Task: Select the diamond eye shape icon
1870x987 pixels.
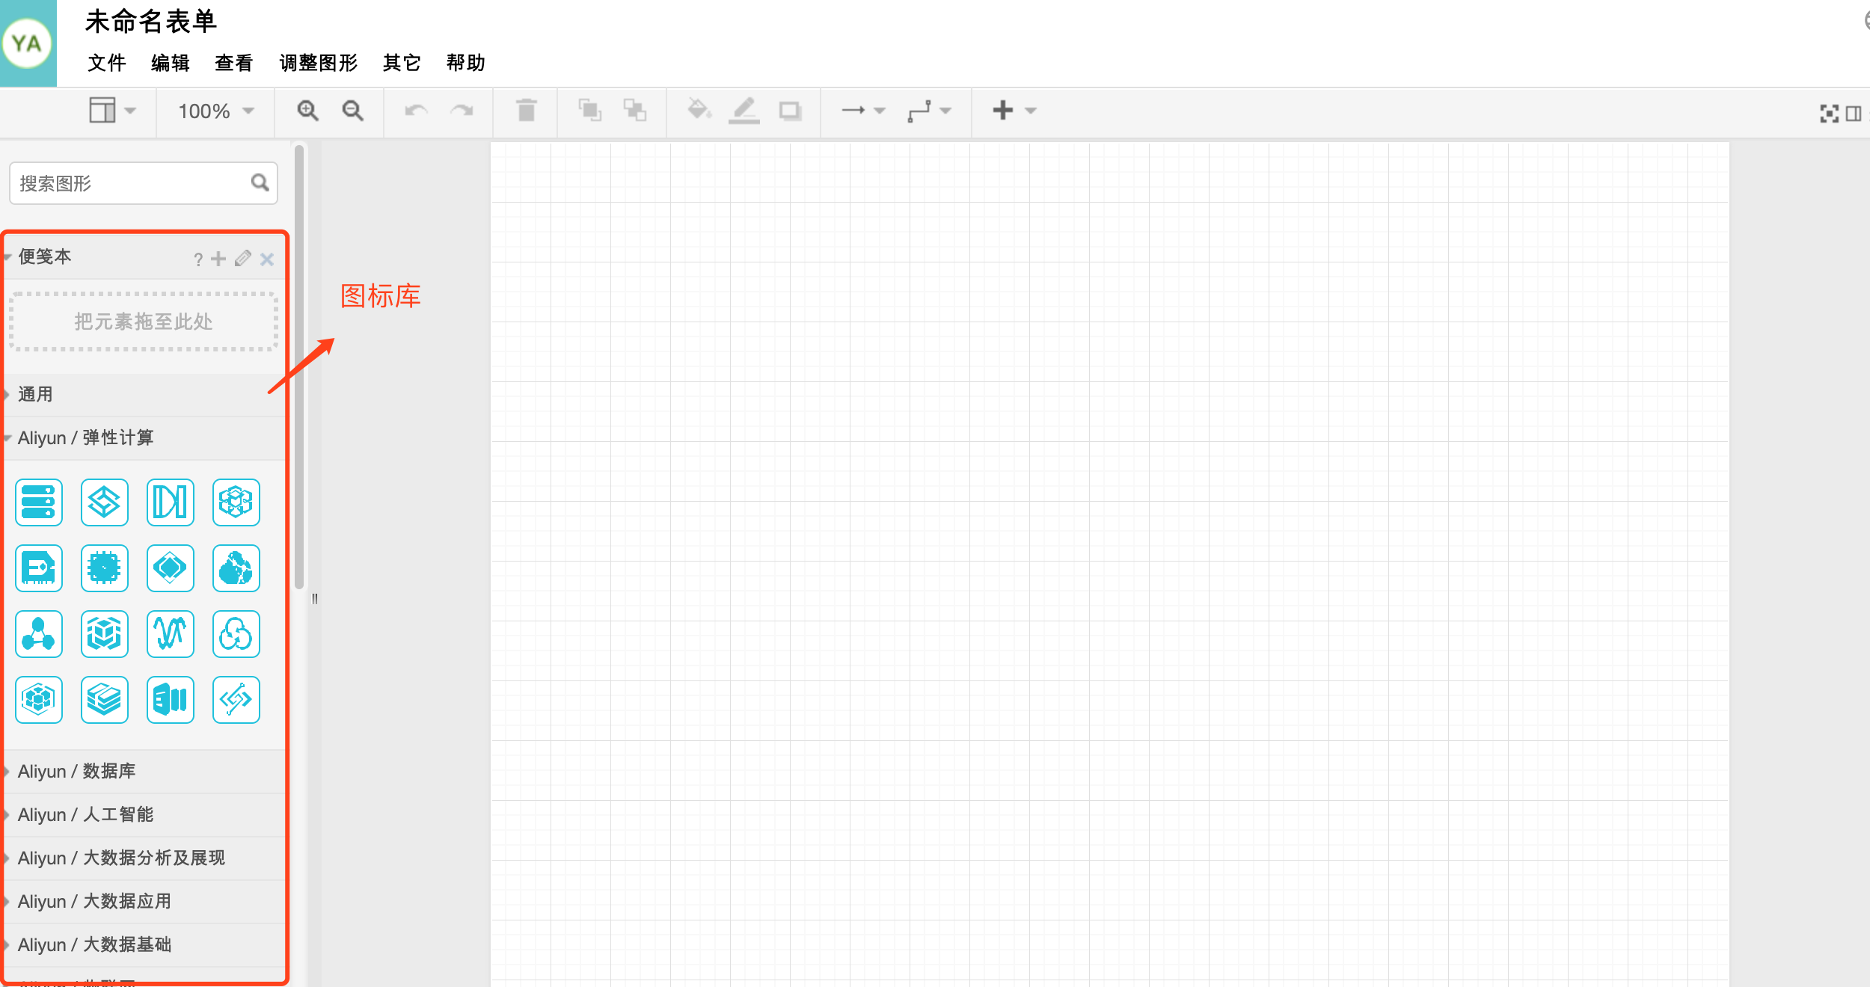Action: tap(171, 568)
